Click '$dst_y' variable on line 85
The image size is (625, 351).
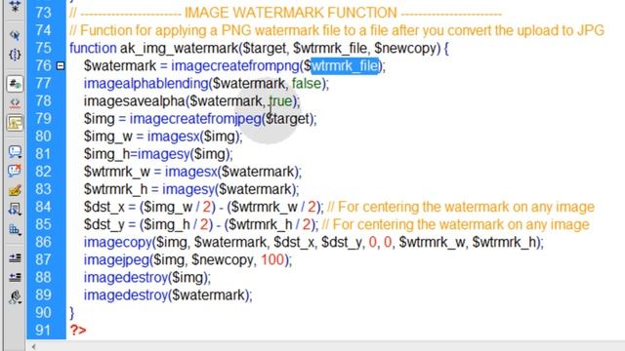[x=104, y=224]
